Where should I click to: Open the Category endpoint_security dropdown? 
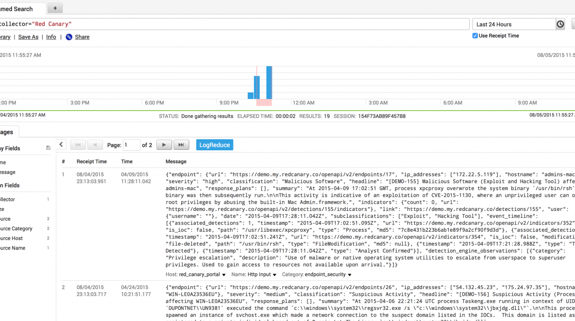click(x=350, y=275)
